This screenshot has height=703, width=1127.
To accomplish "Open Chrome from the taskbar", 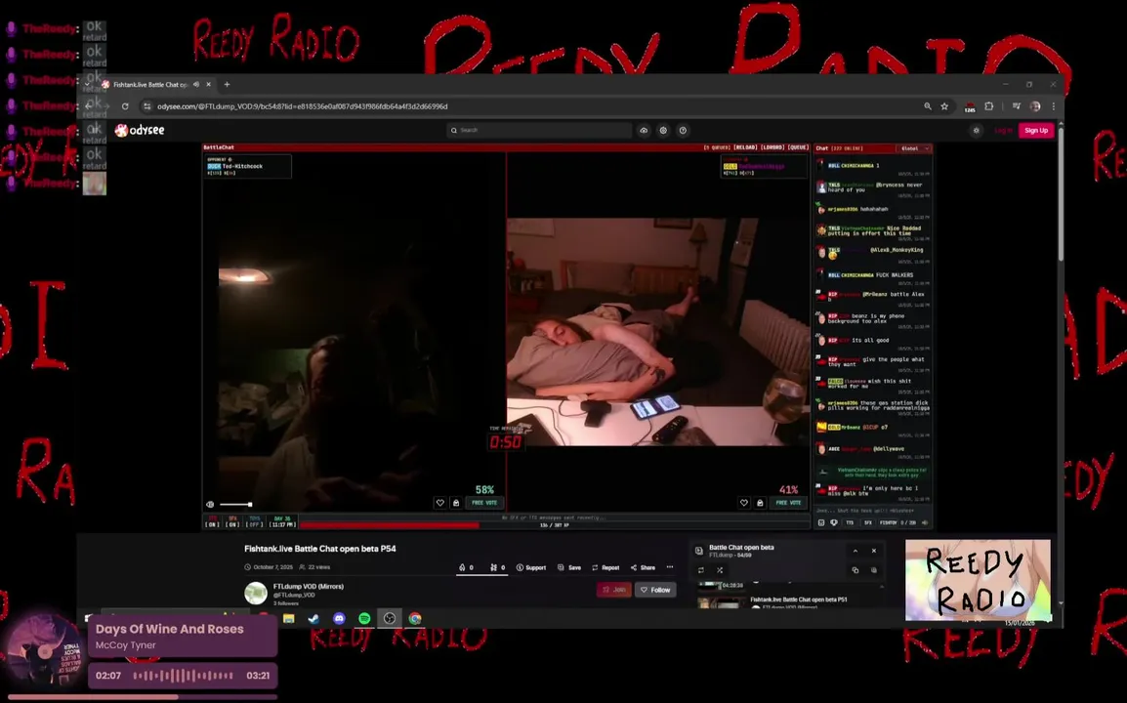I will [415, 618].
